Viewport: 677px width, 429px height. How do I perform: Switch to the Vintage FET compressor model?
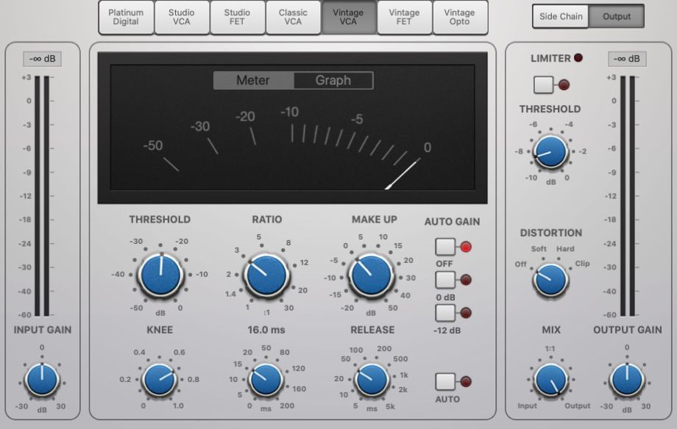pos(404,18)
